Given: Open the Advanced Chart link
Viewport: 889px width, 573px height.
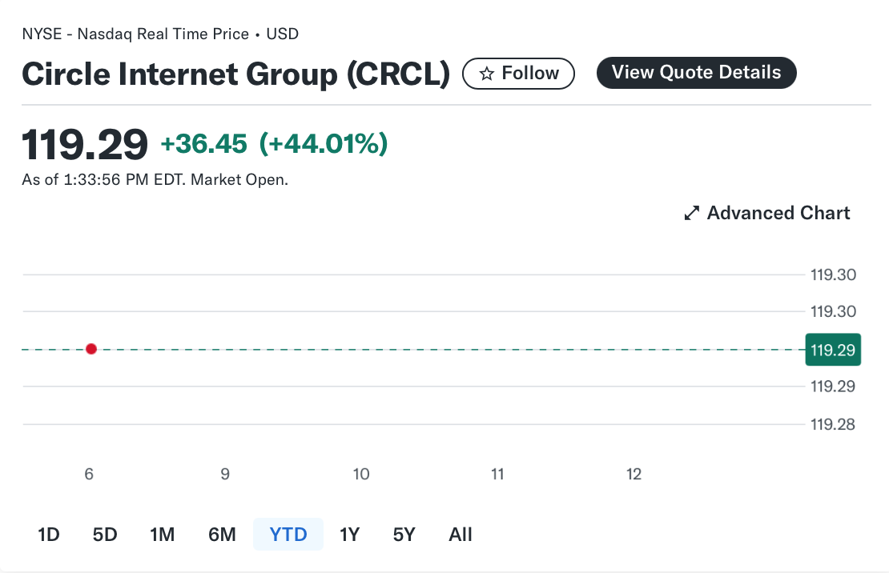Looking at the screenshot, I should tap(766, 213).
